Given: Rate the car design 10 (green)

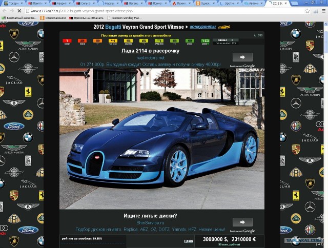Looking at the screenshot, I should [205, 42].
